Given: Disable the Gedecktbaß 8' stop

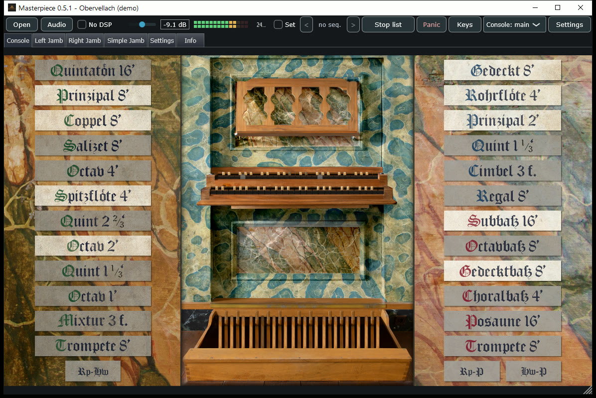Looking at the screenshot, I should click(x=502, y=271).
